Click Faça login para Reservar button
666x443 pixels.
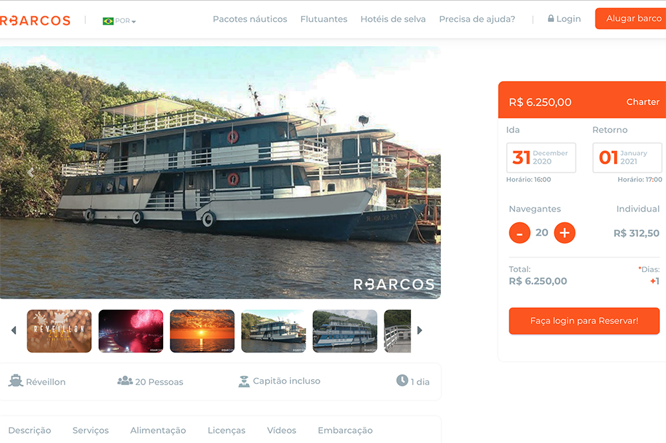pyautogui.click(x=584, y=321)
